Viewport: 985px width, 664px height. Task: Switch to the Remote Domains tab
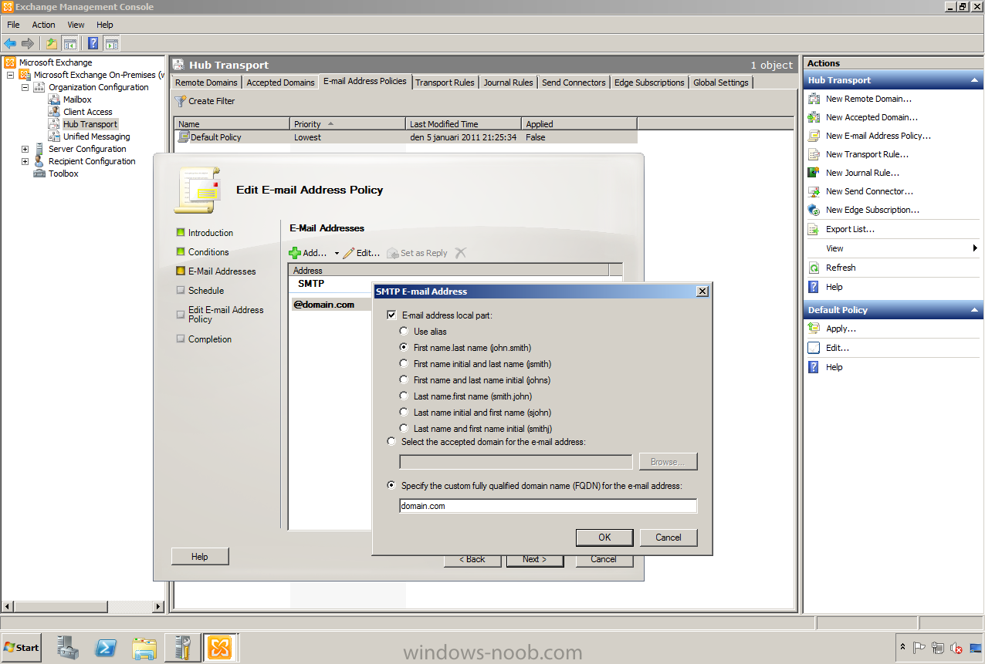[x=207, y=83]
